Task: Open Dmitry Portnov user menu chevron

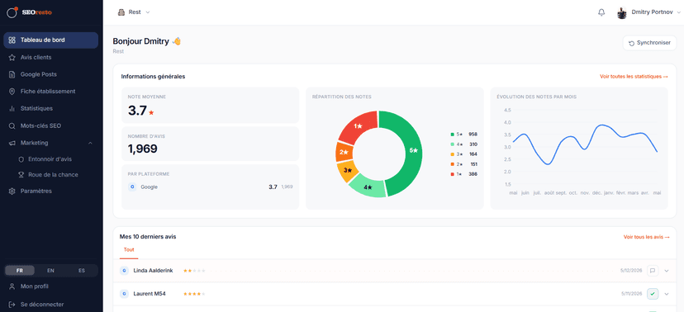Action: point(678,13)
